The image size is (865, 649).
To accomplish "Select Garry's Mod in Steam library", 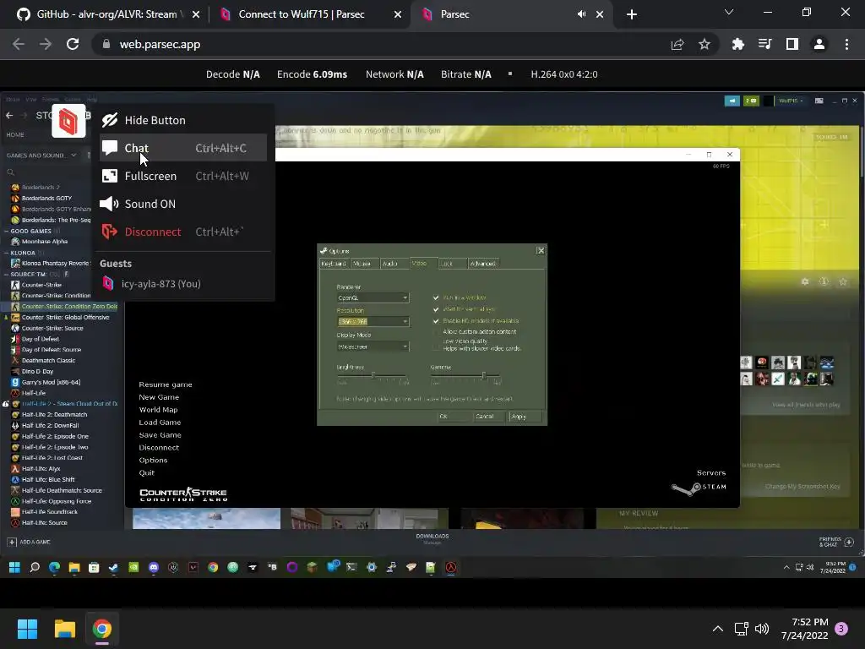I will [x=51, y=383].
